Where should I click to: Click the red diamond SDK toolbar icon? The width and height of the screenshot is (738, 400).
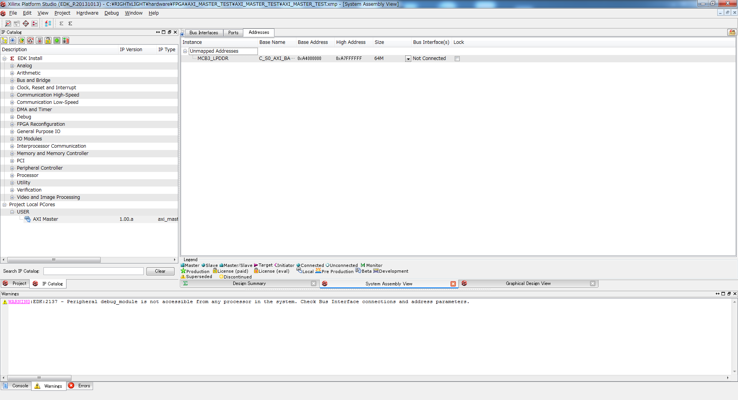(26, 23)
